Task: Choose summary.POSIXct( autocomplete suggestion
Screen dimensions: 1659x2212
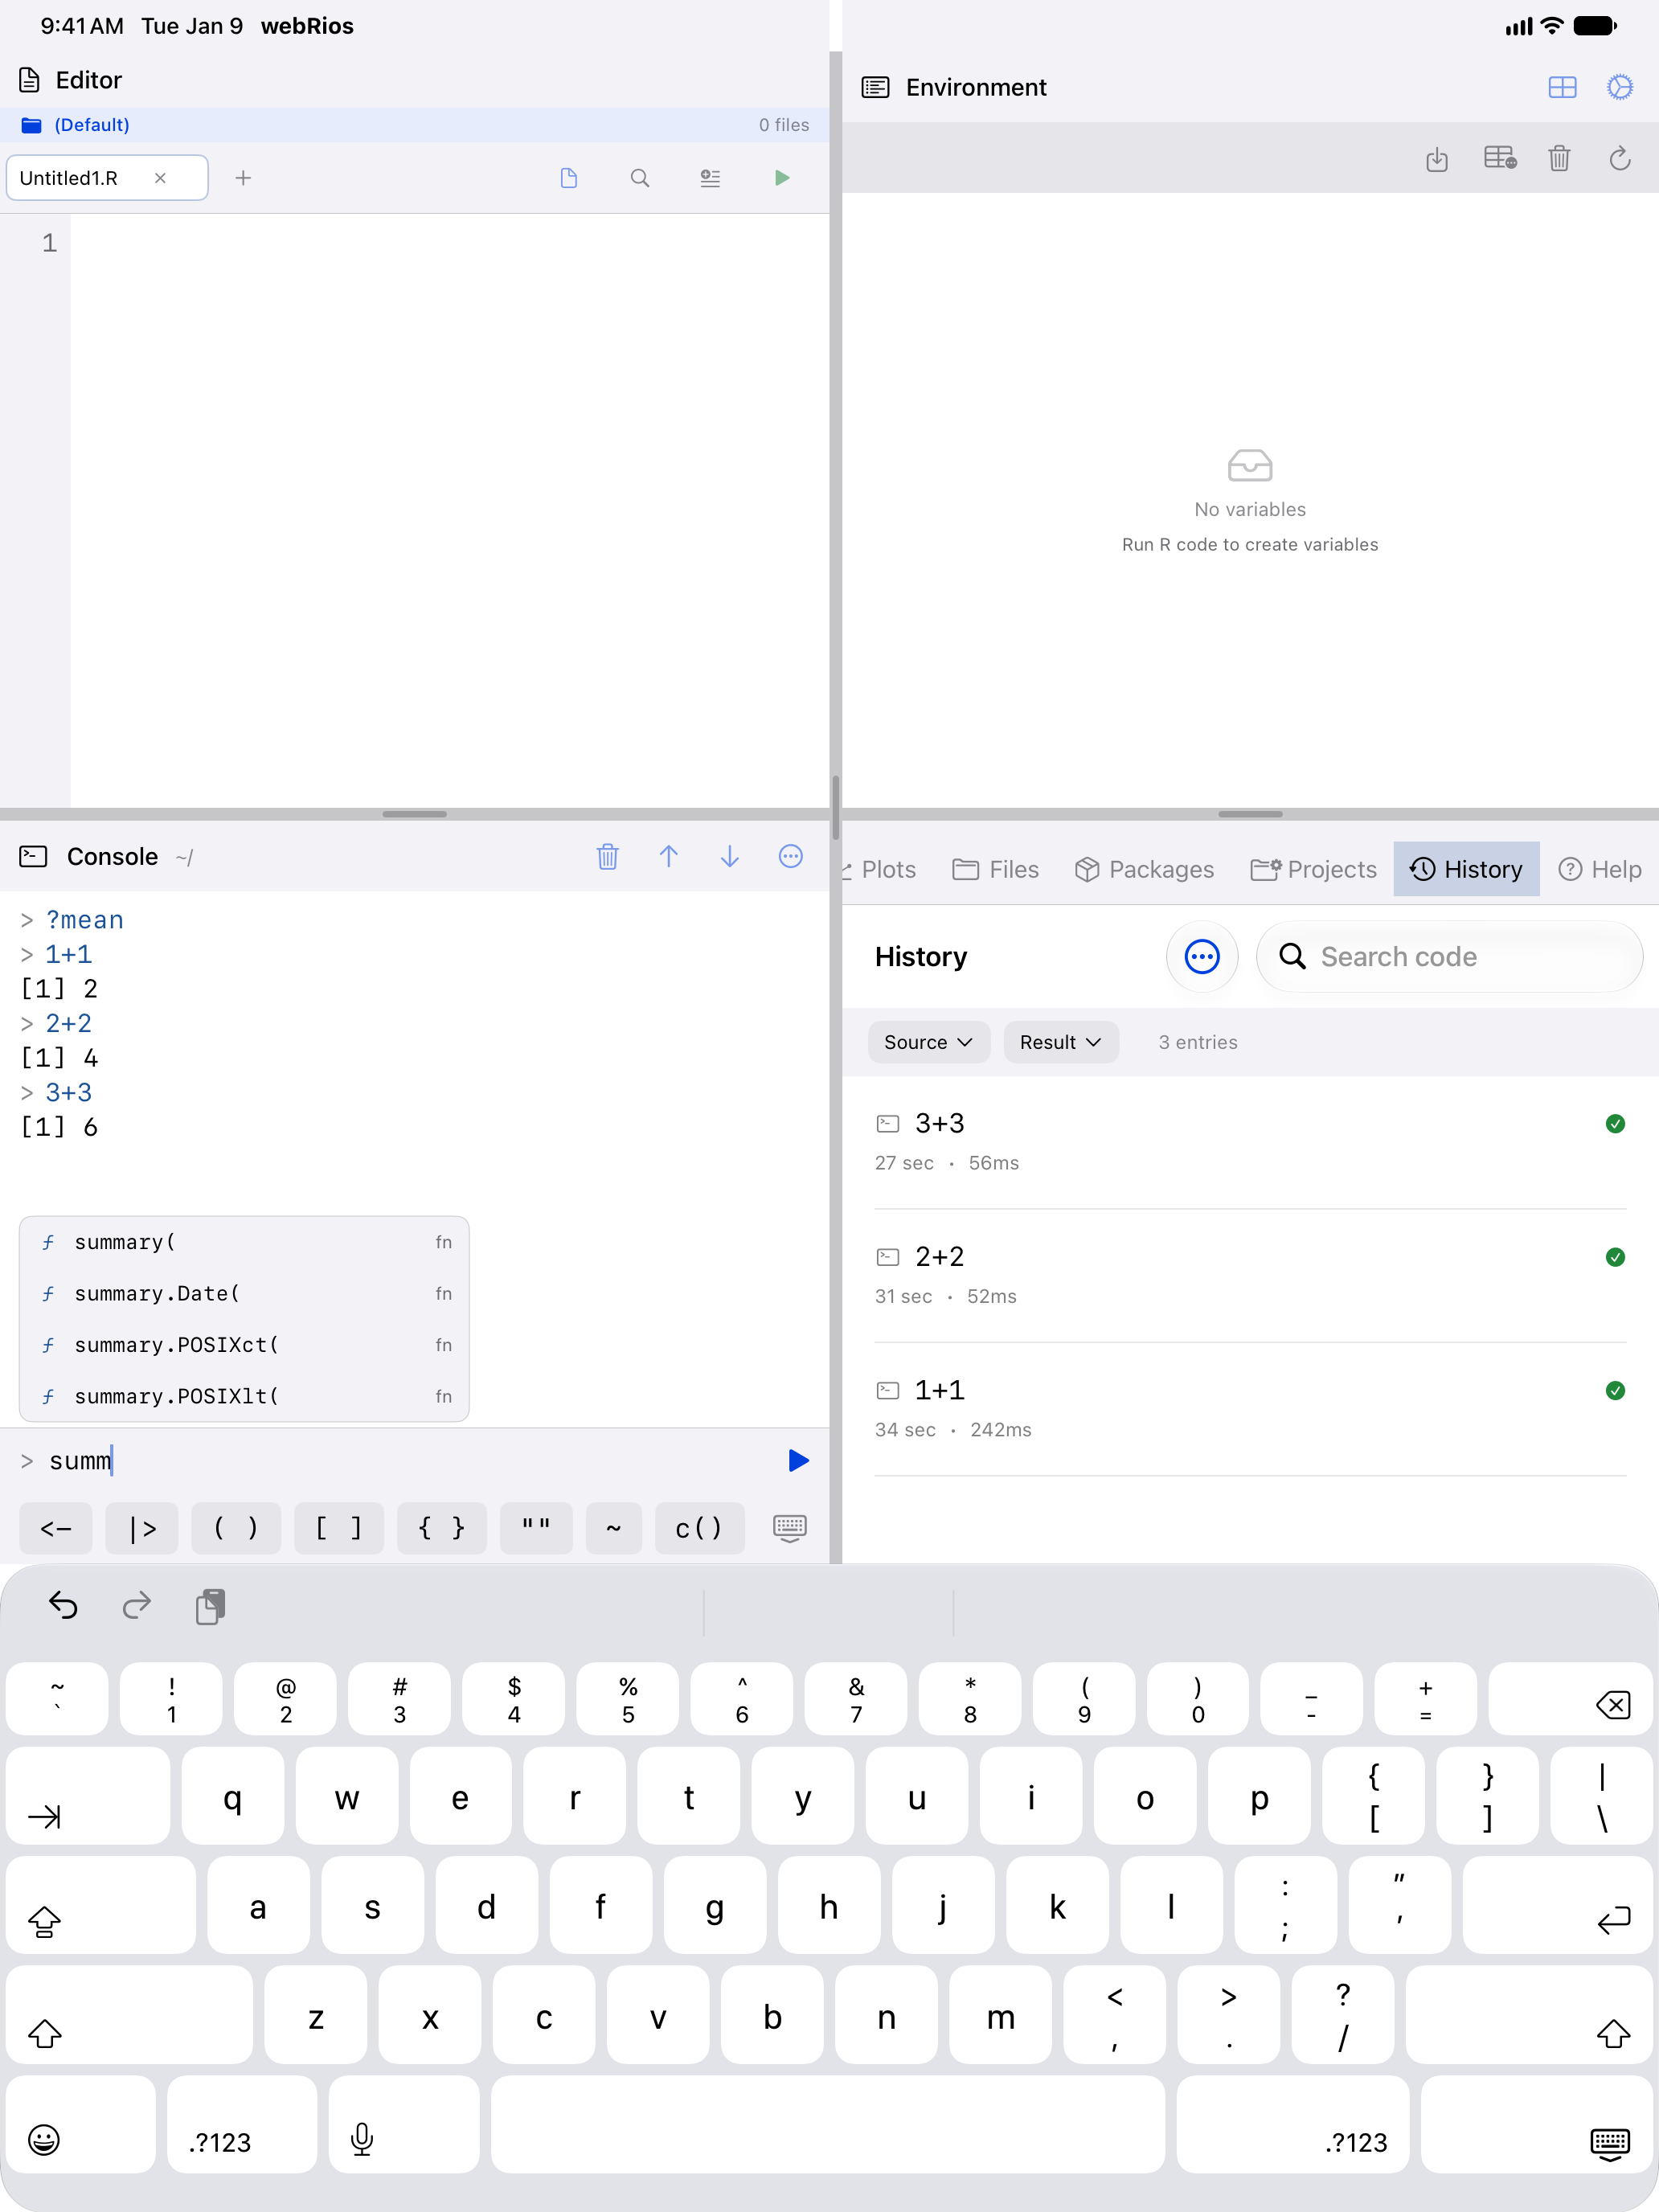Action: click(x=244, y=1345)
